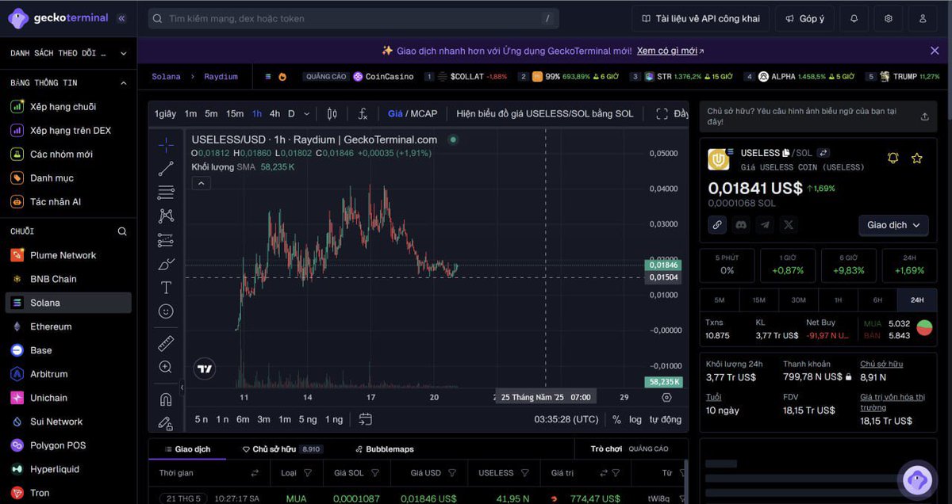
Task: Expand the chart timeframe dropdown arrow
Action: (307, 113)
